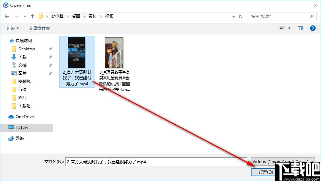Select OneDrive in navigation pane
This screenshot has height=181, width=321.
[25, 116]
